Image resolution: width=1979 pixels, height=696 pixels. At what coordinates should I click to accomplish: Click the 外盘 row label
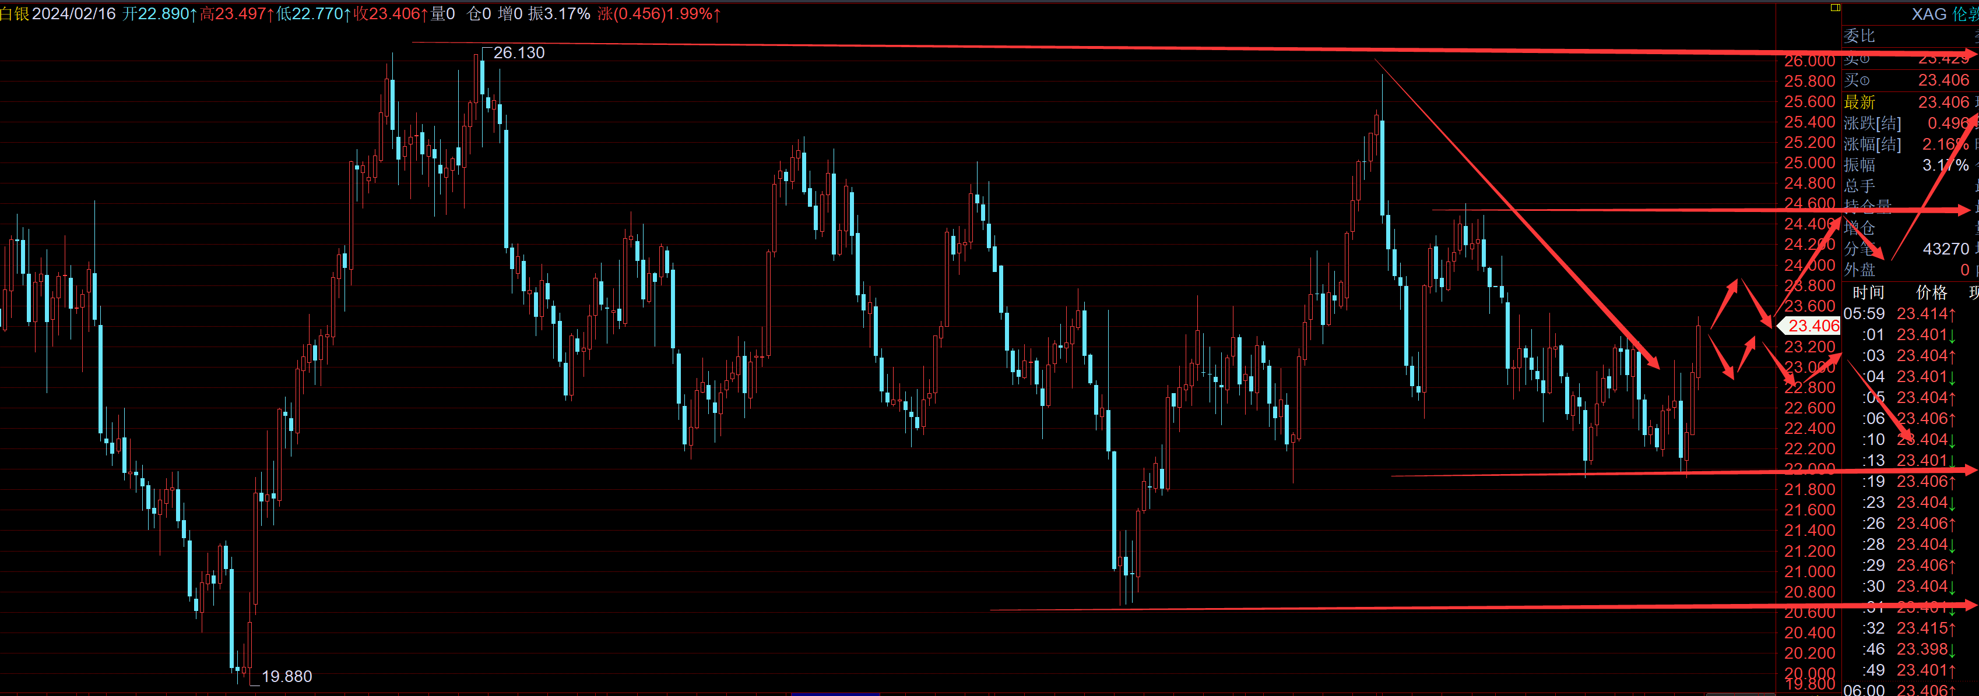point(1859,269)
